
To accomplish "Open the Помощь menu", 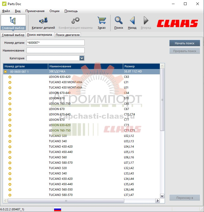I will pyautogui.click(x=71, y=11).
